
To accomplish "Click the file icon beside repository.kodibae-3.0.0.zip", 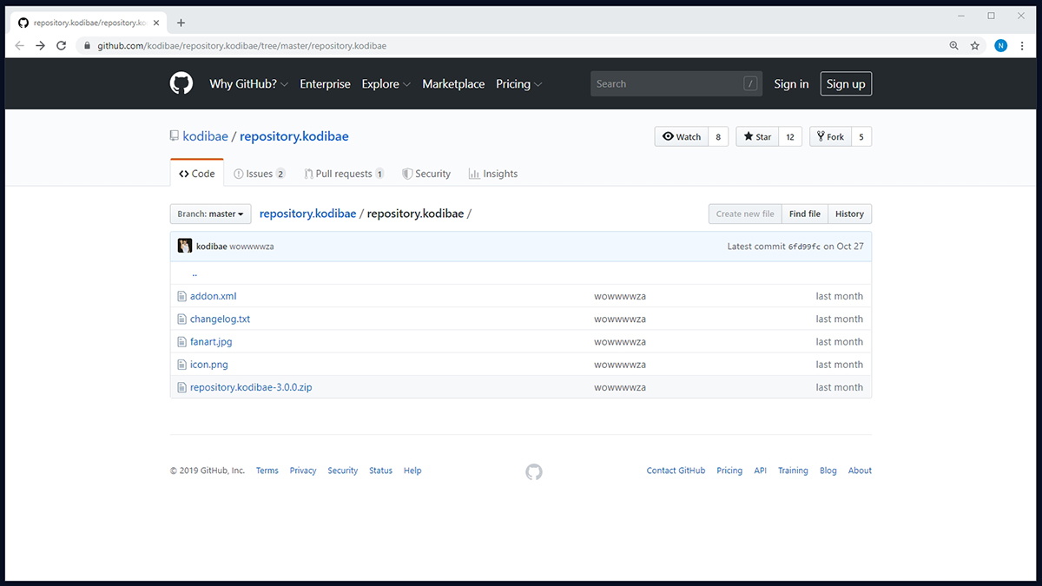I will [x=181, y=387].
